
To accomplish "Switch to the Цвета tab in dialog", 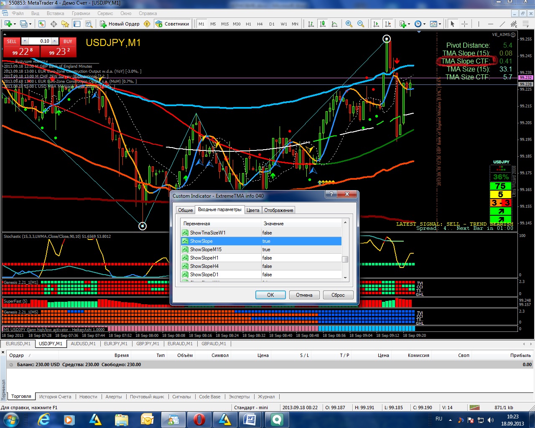I will (x=253, y=210).
